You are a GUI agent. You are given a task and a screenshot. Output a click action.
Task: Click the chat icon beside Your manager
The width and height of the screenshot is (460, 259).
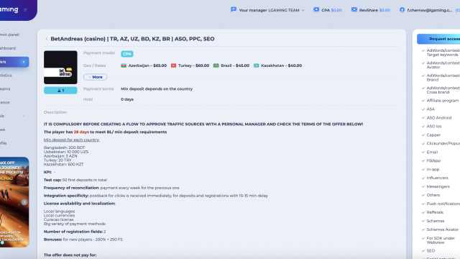click(x=234, y=9)
